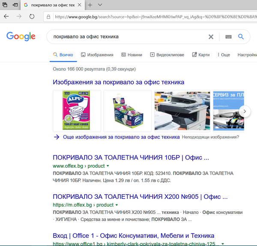Open result 'ПОКРИВАЛО ЗА ТОАЛЕТНА ЧИНИЯ Х200 №905'
Screen dimensions: 257x246
click(140, 196)
